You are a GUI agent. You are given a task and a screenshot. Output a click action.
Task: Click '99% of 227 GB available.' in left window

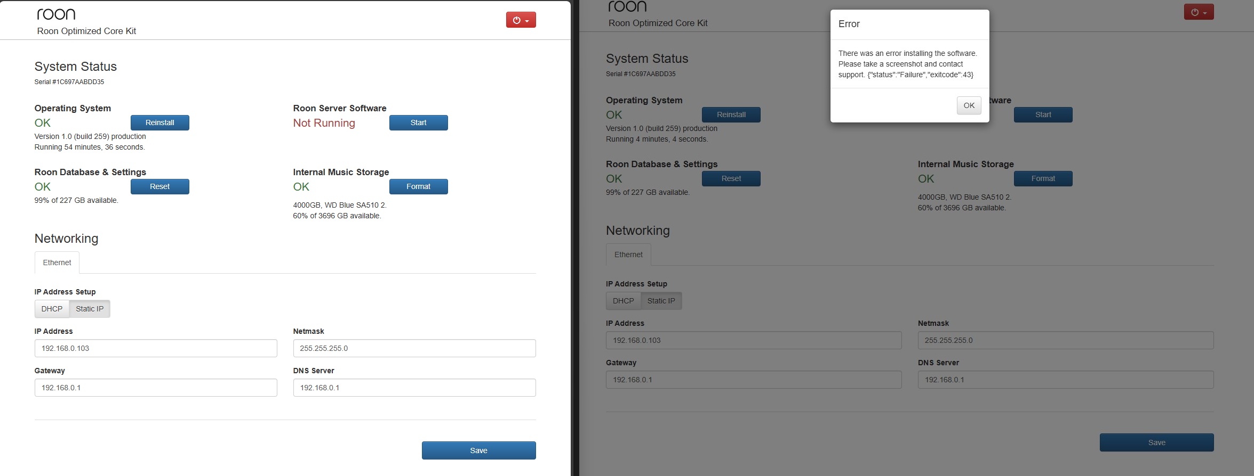[x=76, y=200]
